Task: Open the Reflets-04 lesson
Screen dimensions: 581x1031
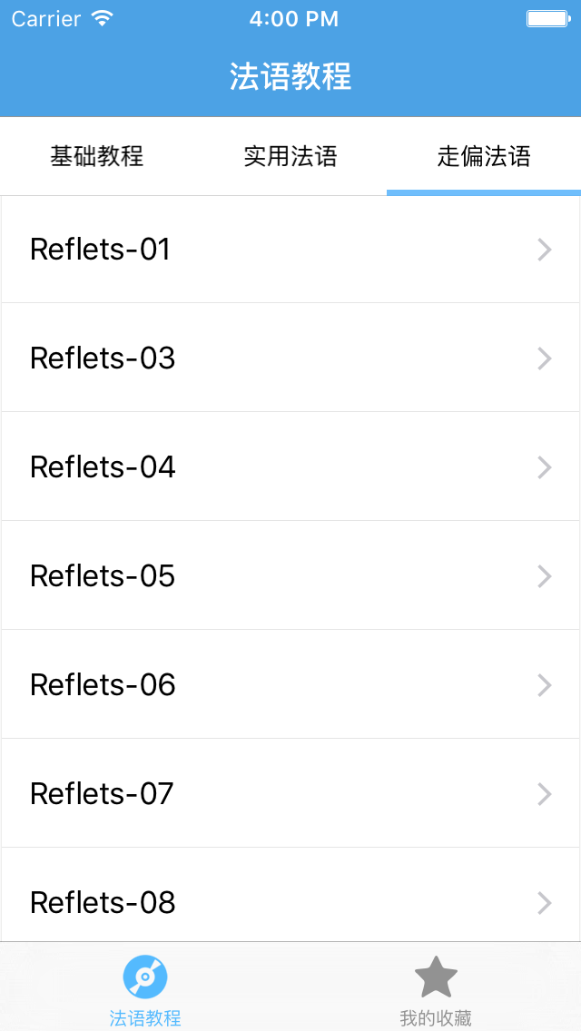Action: (x=290, y=466)
